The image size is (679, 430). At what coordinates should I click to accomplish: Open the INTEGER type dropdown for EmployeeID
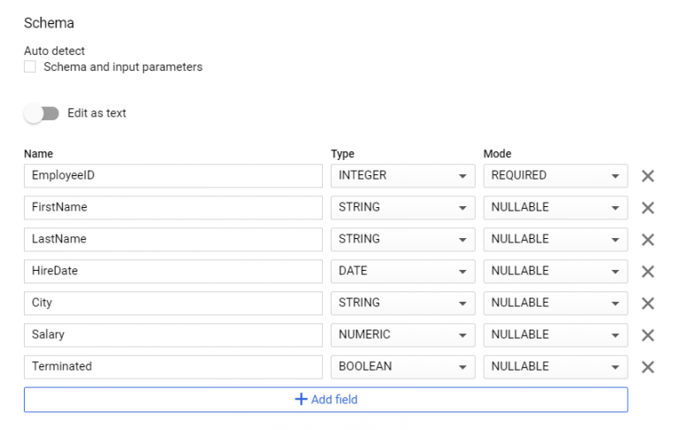coord(403,175)
